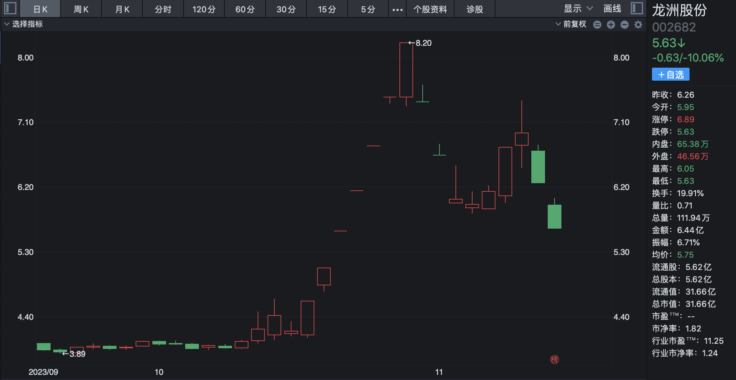Select the 分时 intraday tab

tap(163, 9)
